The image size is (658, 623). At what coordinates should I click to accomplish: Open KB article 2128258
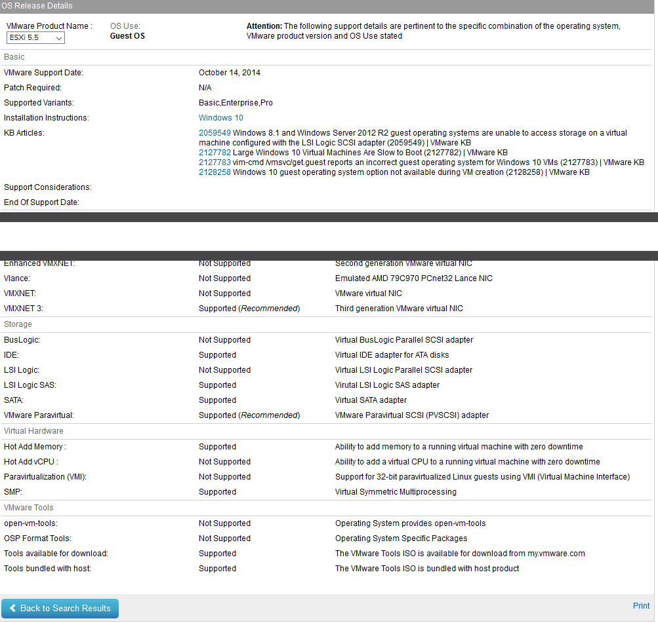click(215, 172)
